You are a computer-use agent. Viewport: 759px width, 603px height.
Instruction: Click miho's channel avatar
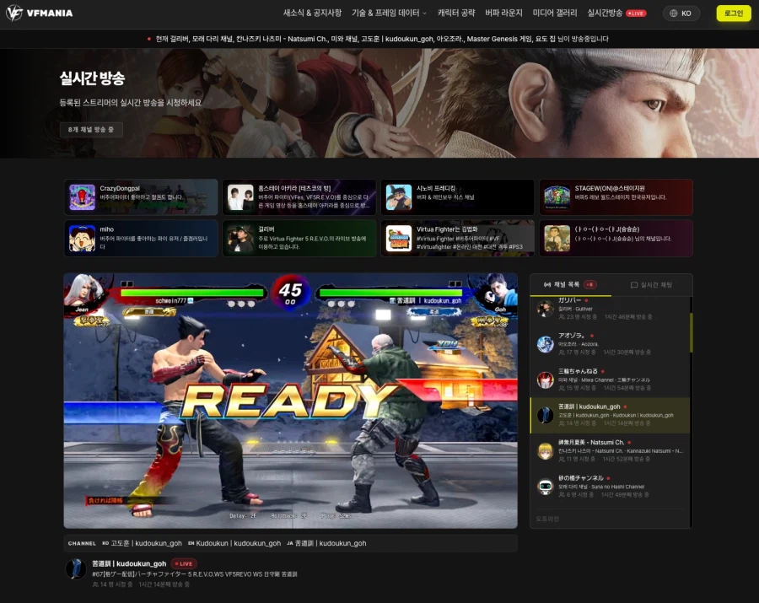tap(82, 238)
